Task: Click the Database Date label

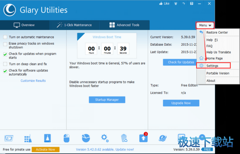Action: [x=161, y=45]
